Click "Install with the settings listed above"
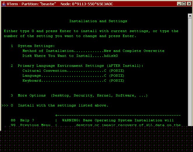Screen dimensions: 193x152 pyautogui.click(x=63, y=105)
